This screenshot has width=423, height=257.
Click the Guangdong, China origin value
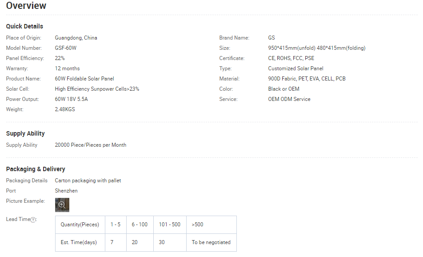point(76,38)
